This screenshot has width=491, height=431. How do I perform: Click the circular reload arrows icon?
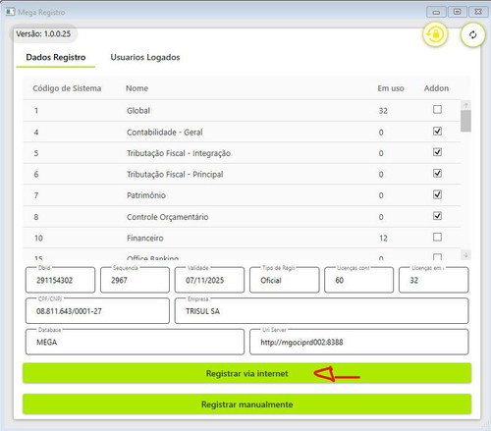(472, 34)
